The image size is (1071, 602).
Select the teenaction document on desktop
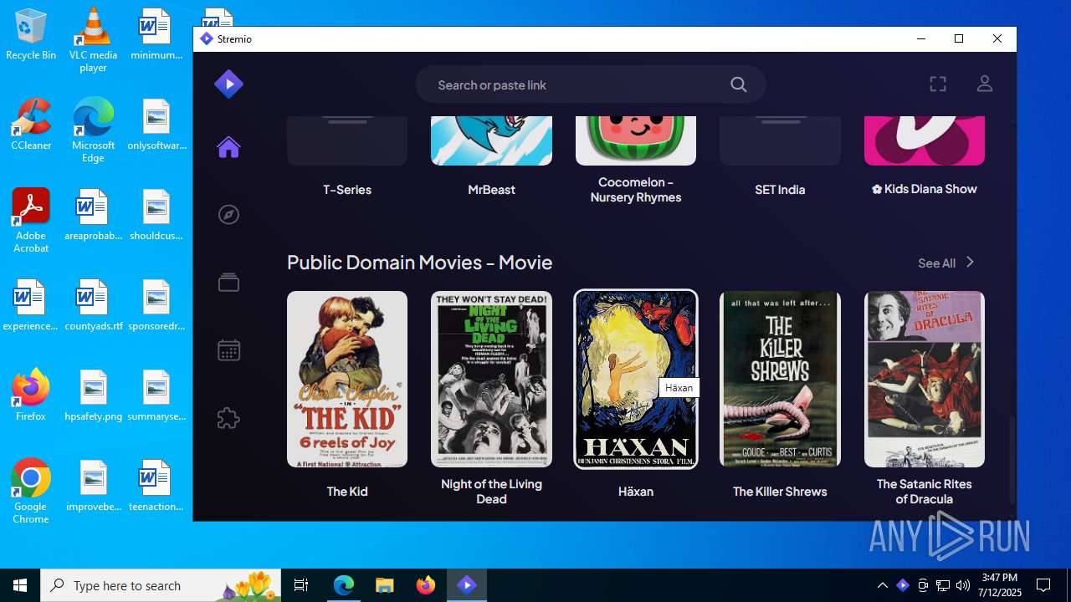pos(156,486)
